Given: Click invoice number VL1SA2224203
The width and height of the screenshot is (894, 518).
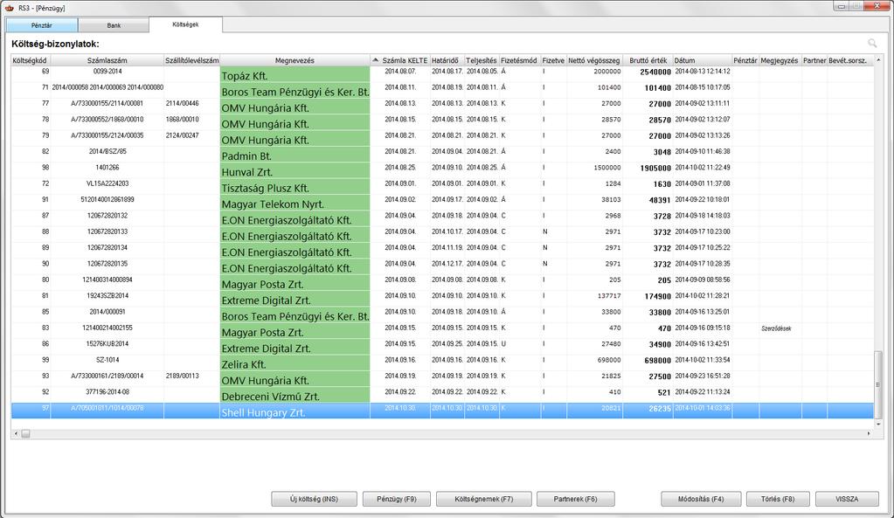Looking at the screenshot, I should (x=107, y=183).
